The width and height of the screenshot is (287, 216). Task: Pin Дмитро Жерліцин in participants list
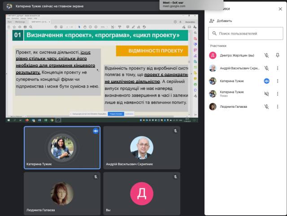[278, 55]
